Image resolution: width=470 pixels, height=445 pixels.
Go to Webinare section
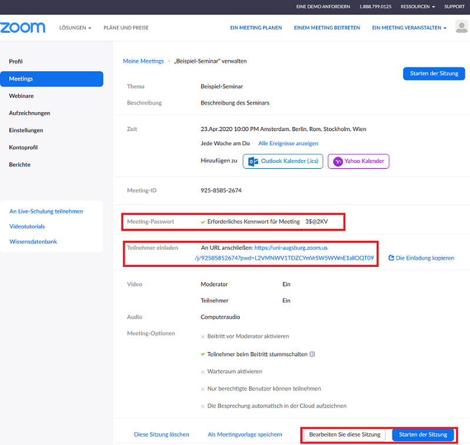[x=21, y=96]
